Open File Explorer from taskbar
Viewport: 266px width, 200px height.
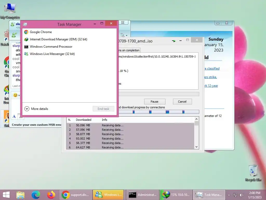21,195
